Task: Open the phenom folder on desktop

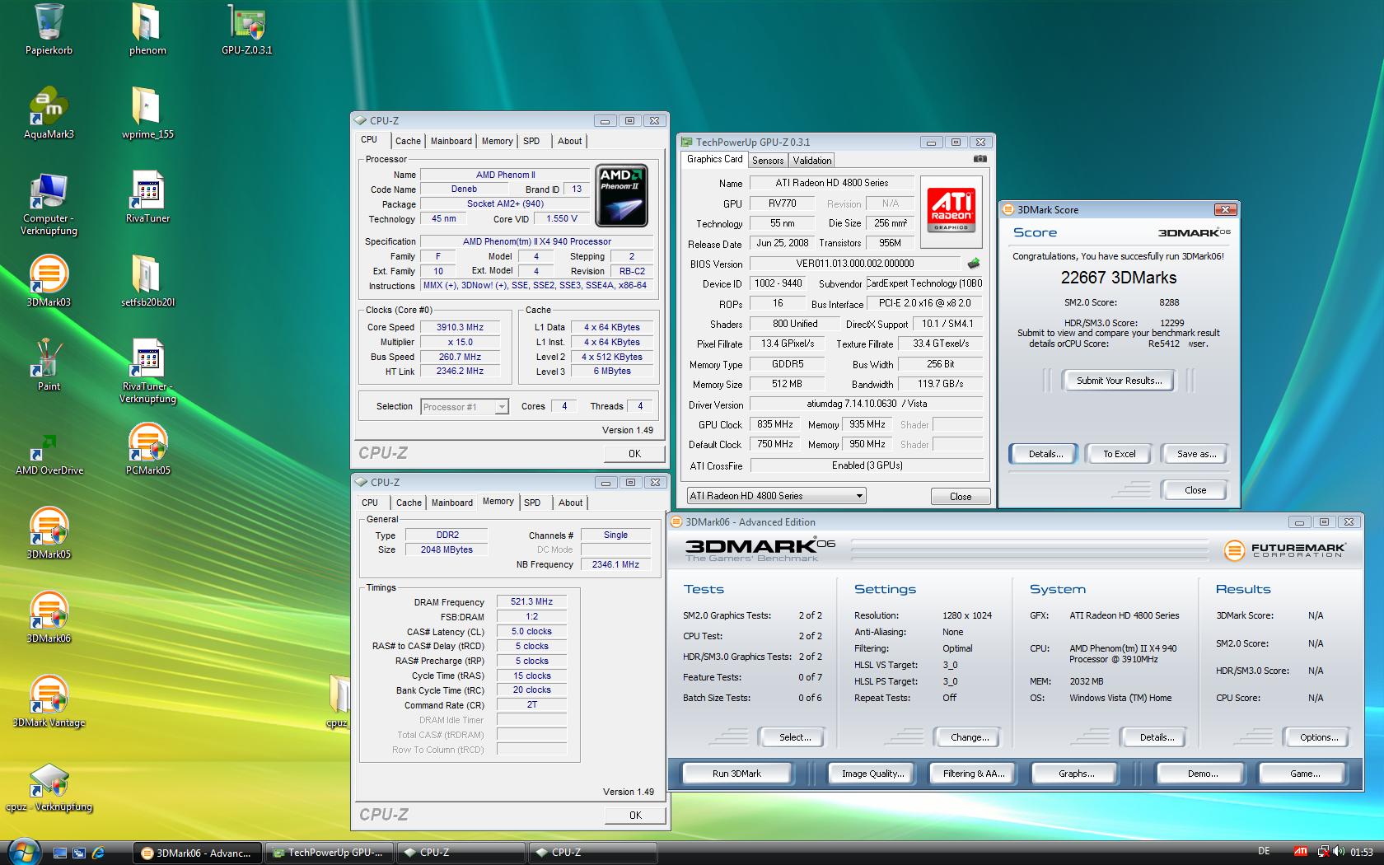Action: pyautogui.click(x=147, y=30)
